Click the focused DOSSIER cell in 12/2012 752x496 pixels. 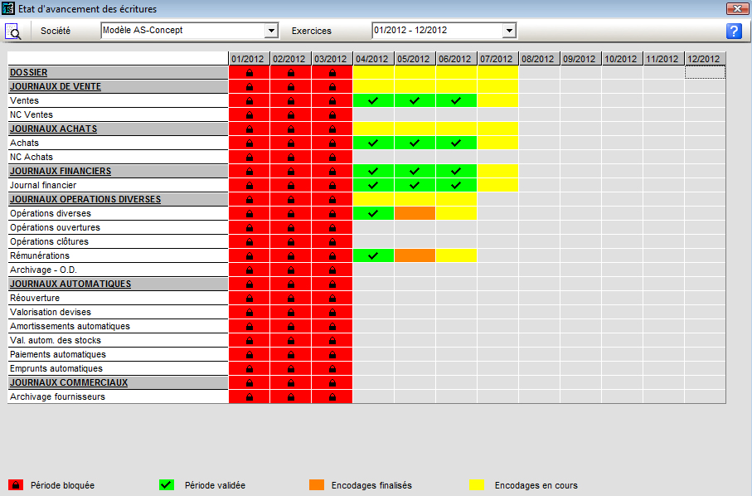[x=705, y=72]
